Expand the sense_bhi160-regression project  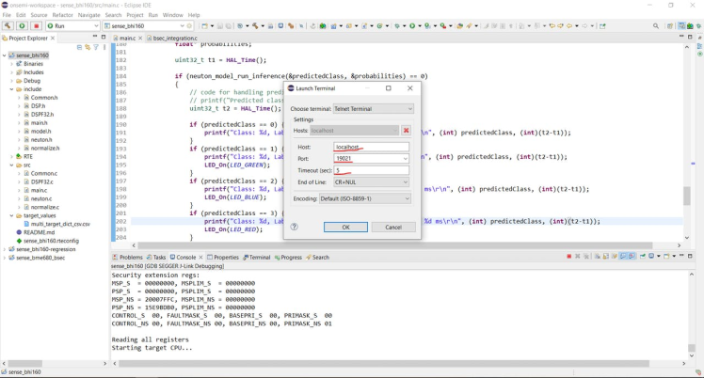[x=5, y=249]
